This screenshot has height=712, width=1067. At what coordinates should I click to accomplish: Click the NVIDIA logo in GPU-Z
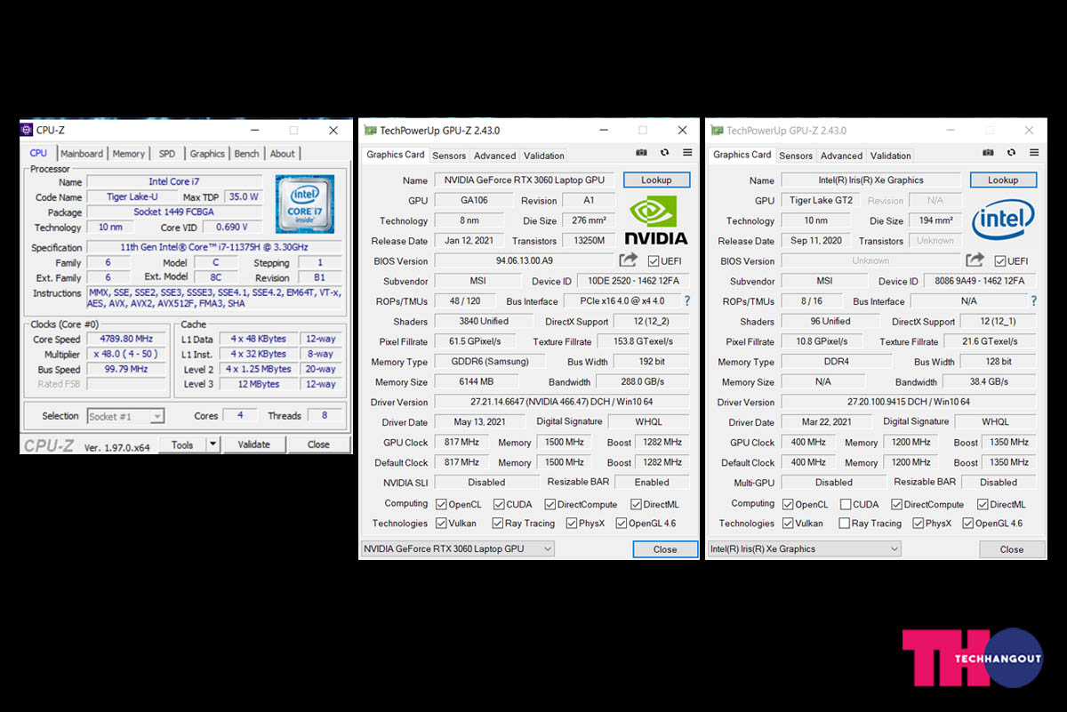tap(656, 220)
